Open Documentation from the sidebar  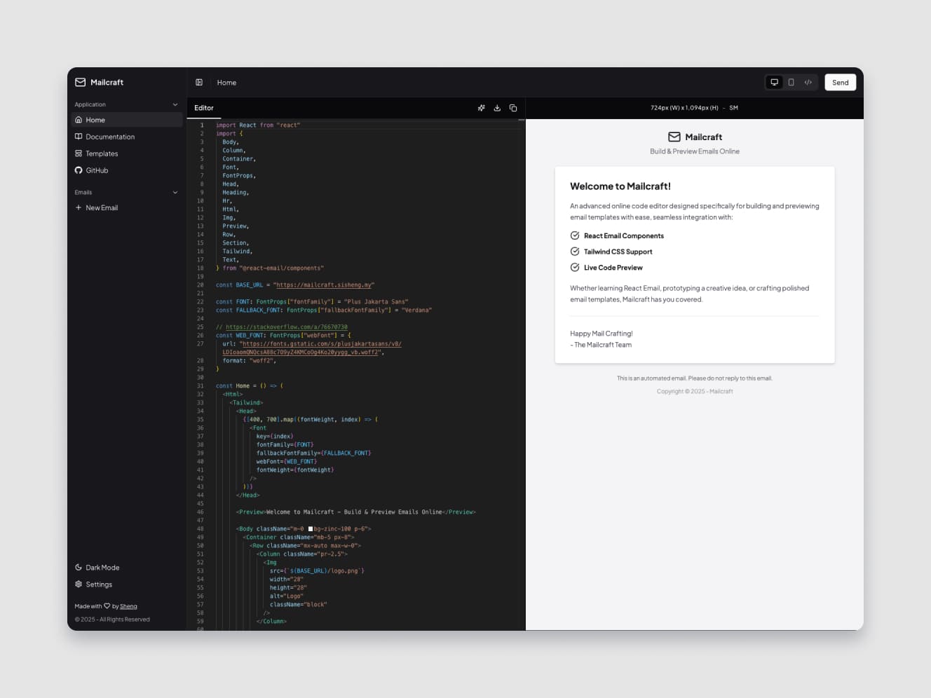point(109,137)
